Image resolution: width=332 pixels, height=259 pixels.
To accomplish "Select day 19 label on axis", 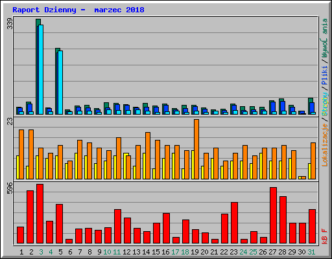I will tap(195, 252).
